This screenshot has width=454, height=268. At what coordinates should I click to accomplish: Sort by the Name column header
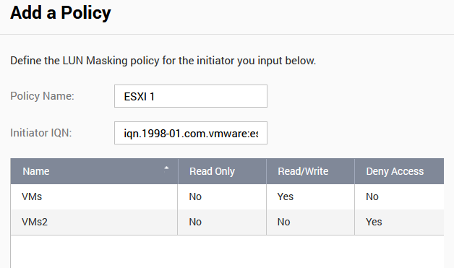coord(94,171)
